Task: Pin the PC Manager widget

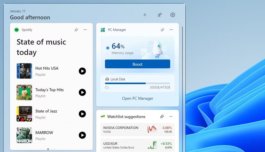Action: tap(162, 30)
